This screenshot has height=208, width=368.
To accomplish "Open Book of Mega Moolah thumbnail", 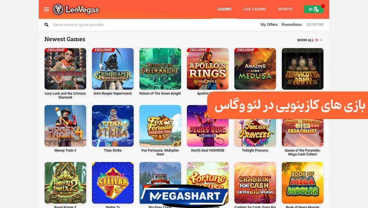I will point(302,183).
